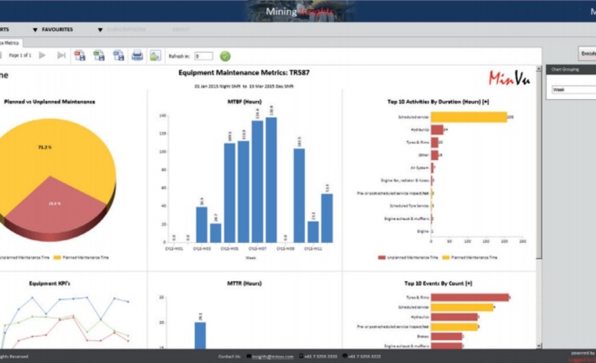The image size is (596, 363).
Task: Go to the next report page arrow
Action: (x=42, y=56)
